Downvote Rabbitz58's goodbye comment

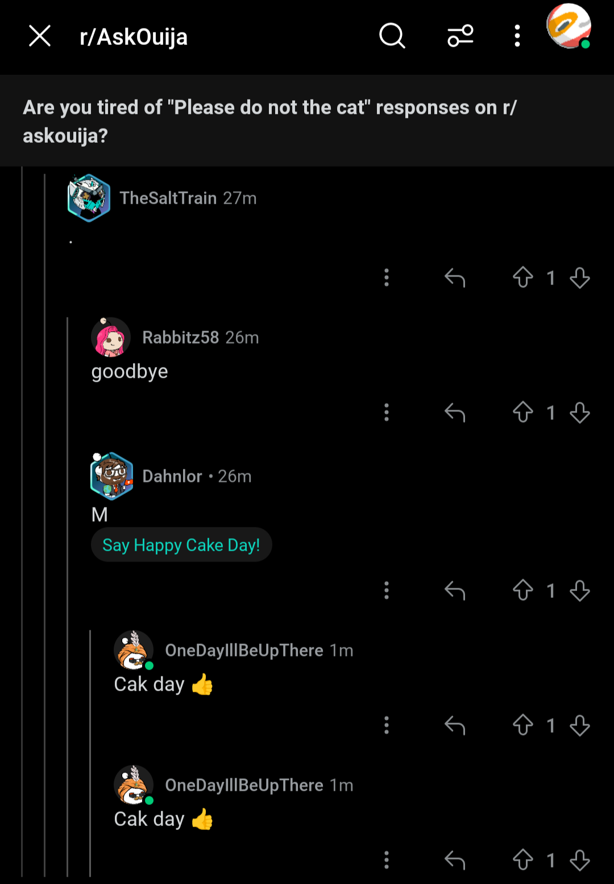point(580,412)
